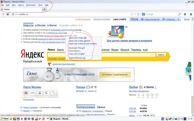Click the magnifier icon in Google search box

coord(179,14)
